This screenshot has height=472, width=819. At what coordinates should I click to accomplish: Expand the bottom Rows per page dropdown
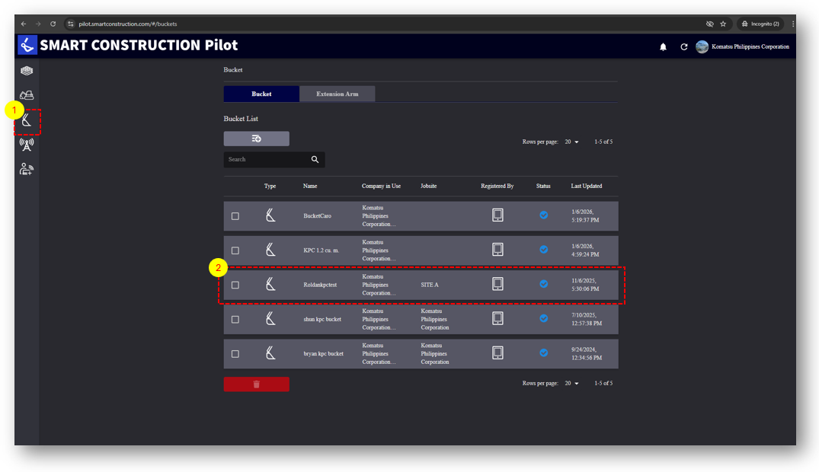click(571, 384)
